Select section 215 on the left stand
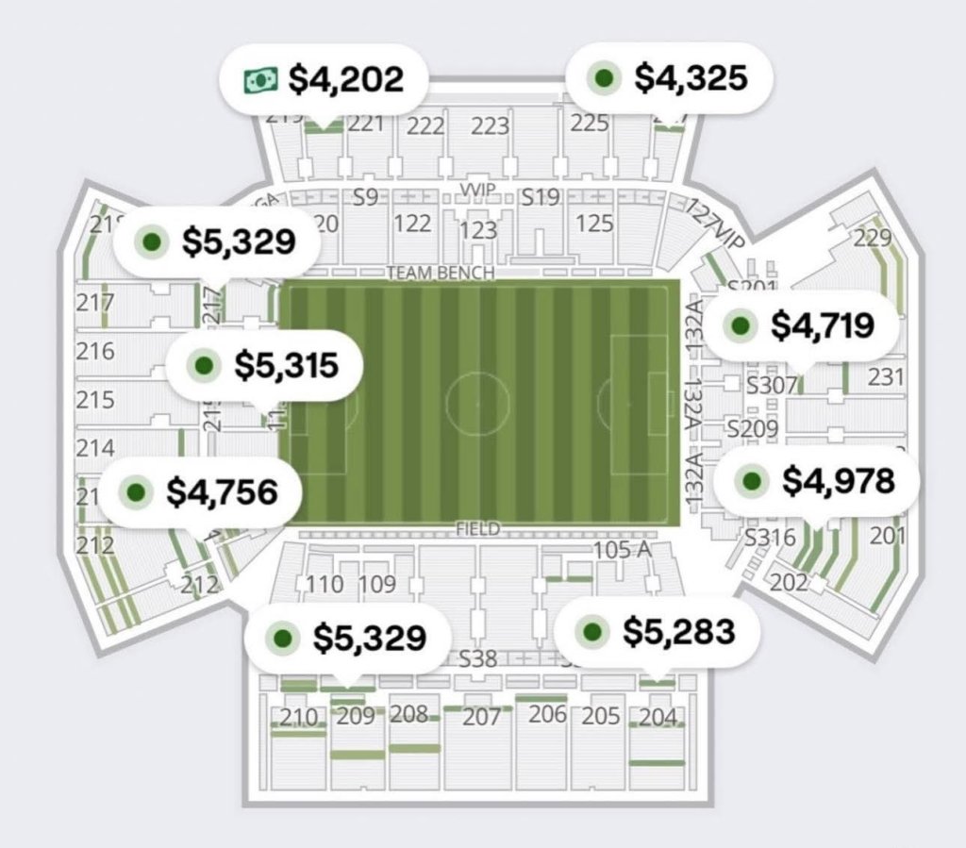966x848 pixels. point(95,400)
